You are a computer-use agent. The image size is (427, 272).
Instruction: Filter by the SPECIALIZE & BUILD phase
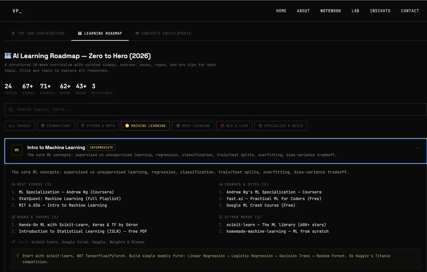tap(280, 126)
